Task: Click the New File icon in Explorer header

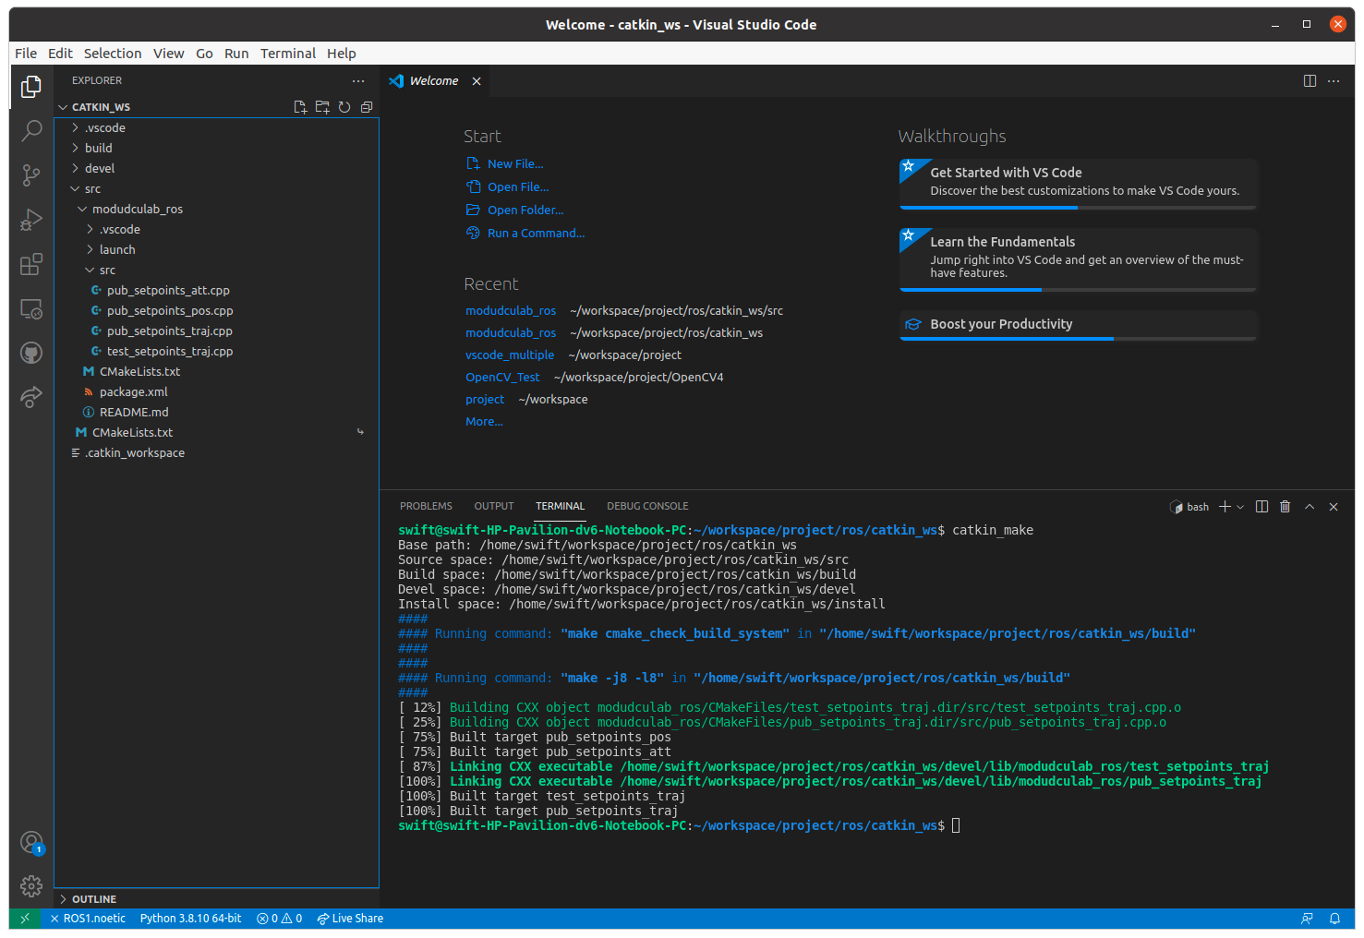Action: [300, 107]
